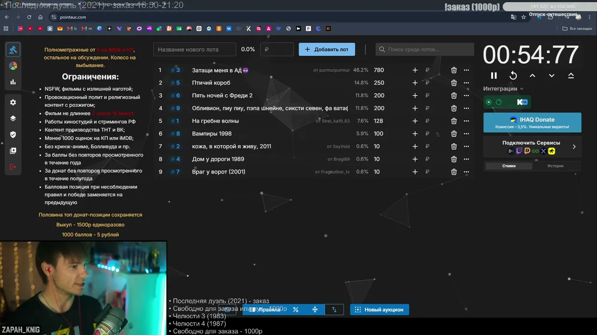Delete the lot "На гребне волны"
This screenshot has height=335, width=597.
[454, 121]
